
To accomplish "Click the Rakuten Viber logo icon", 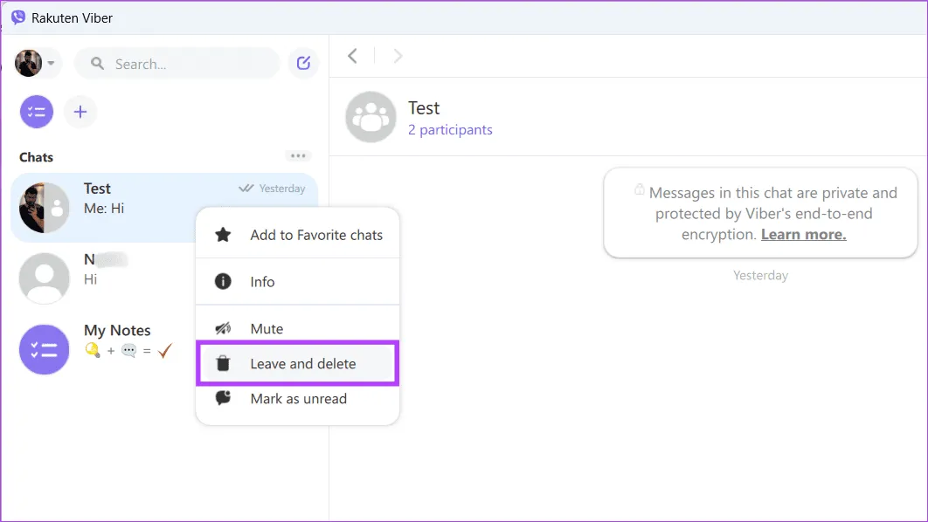I will pos(17,17).
